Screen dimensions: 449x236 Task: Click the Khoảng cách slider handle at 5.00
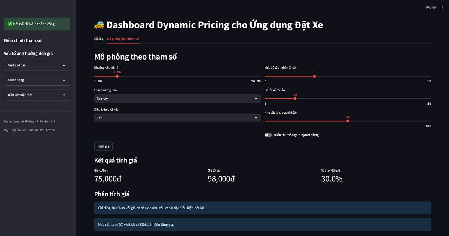pos(117,76)
